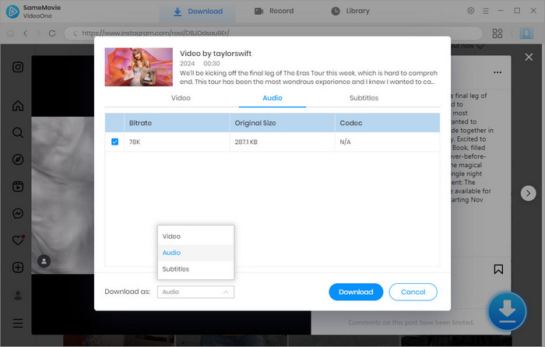Open post options three-dots menu

coord(498,72)
